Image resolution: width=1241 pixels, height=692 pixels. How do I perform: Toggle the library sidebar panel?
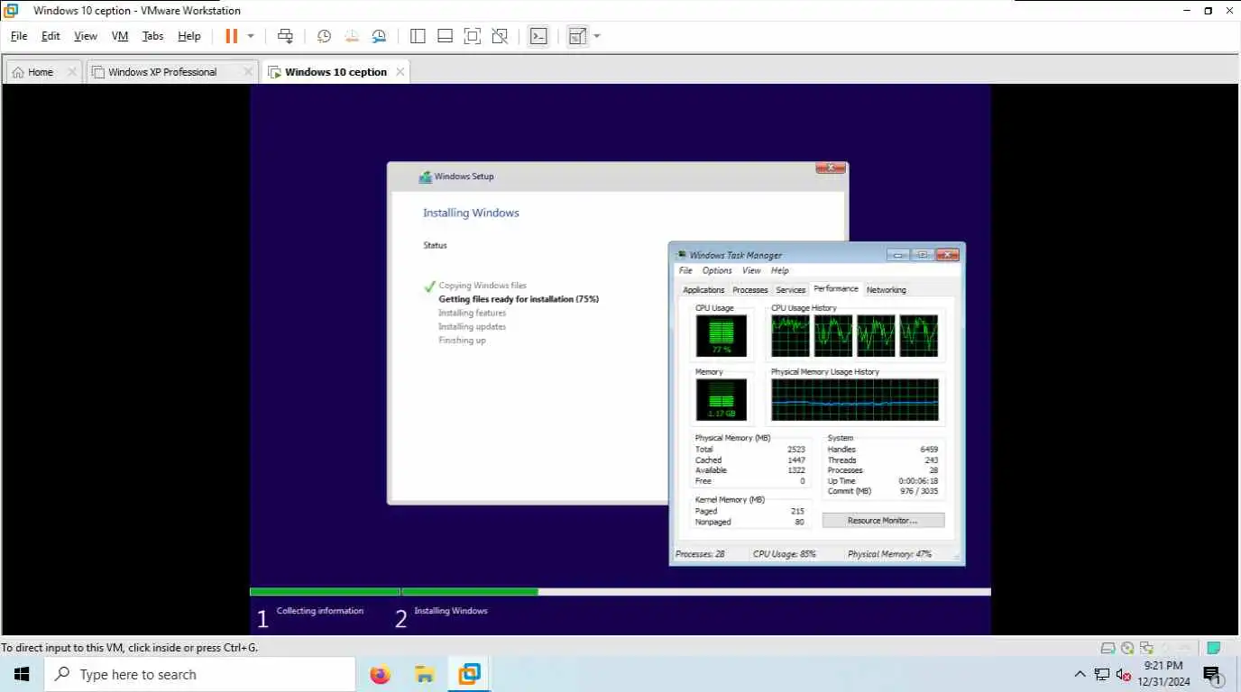point(418,36)
